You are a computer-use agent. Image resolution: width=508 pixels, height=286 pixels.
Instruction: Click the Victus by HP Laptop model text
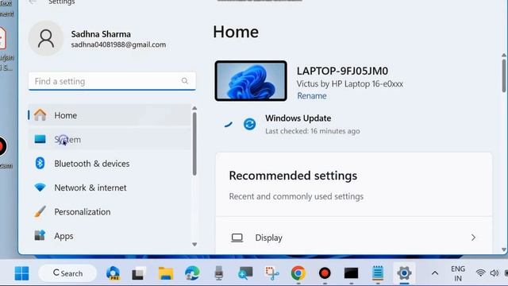click(x=350, y=84)
